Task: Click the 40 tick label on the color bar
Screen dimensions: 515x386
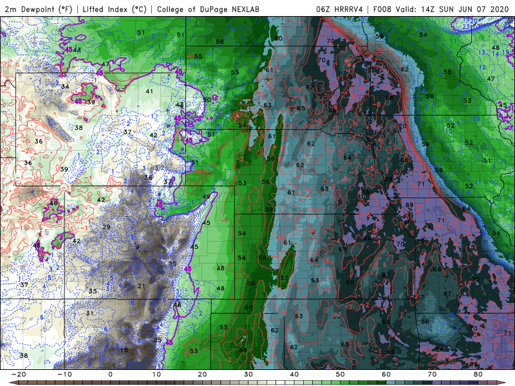Action: (x=294, y=374)
